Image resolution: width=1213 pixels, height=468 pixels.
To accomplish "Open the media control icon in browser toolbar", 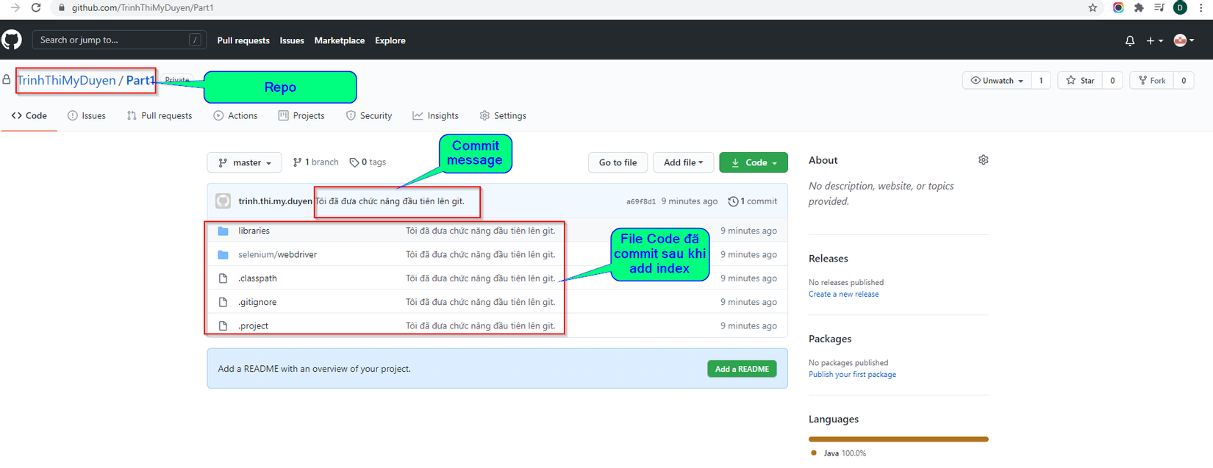I will [x=1159, y=7].
